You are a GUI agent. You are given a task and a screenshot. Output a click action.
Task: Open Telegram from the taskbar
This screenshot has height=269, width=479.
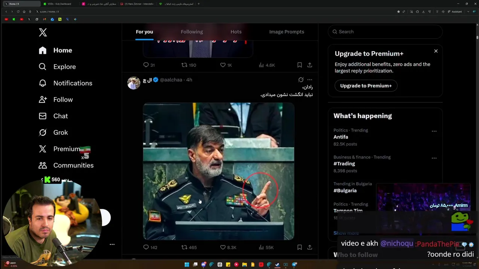pyautogui.click(x=294, y=265)
